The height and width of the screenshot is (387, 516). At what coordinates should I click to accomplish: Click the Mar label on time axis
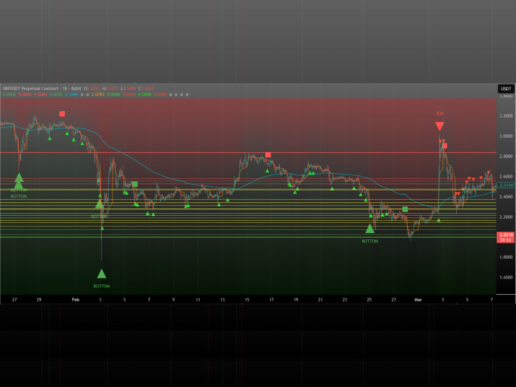pyautogui.click(x=418, y=299)
